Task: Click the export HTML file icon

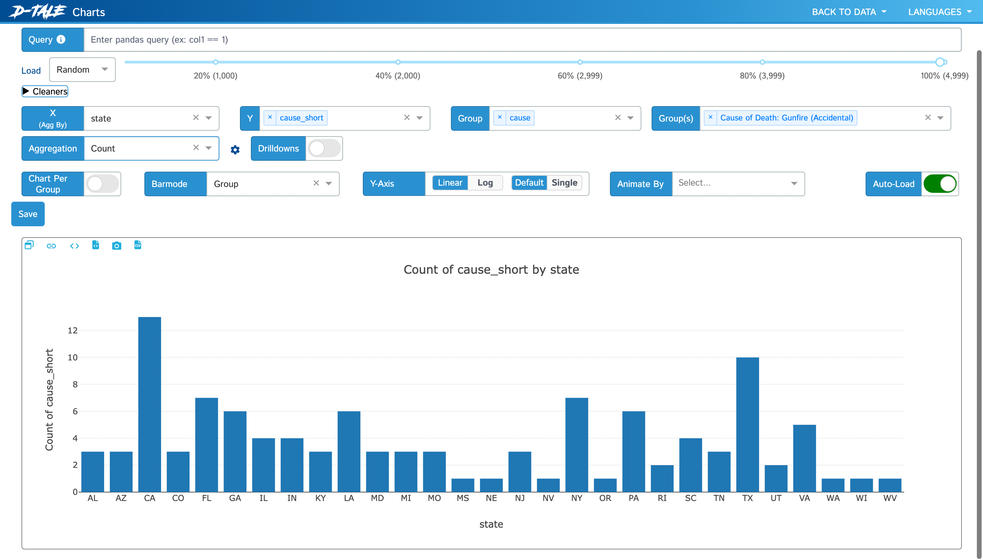Action: click(x=96, y=245)
